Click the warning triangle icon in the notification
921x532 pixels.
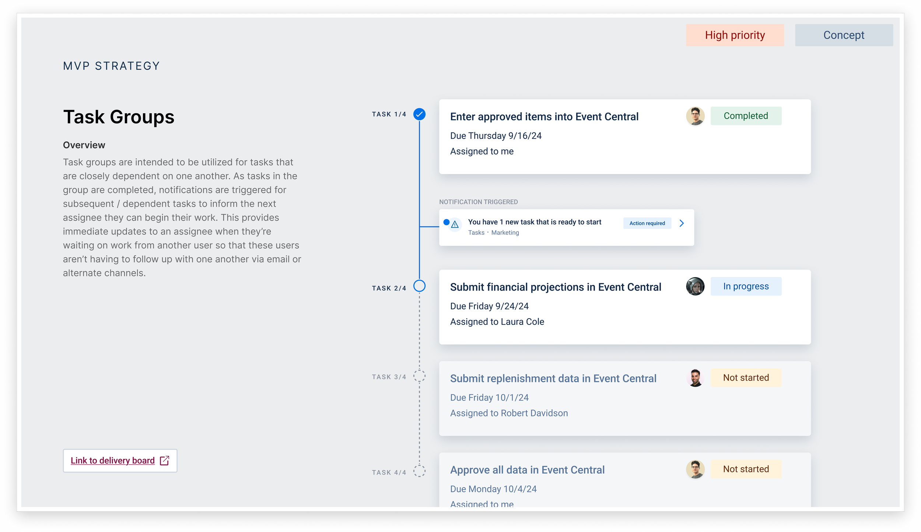click(x=455, y=224)
